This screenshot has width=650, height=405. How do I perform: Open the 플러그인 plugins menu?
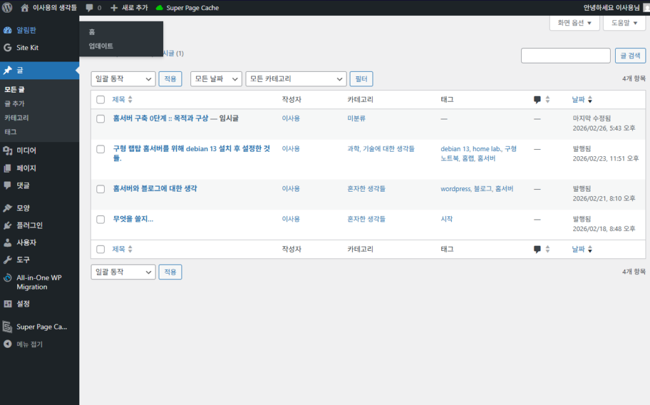30,225
